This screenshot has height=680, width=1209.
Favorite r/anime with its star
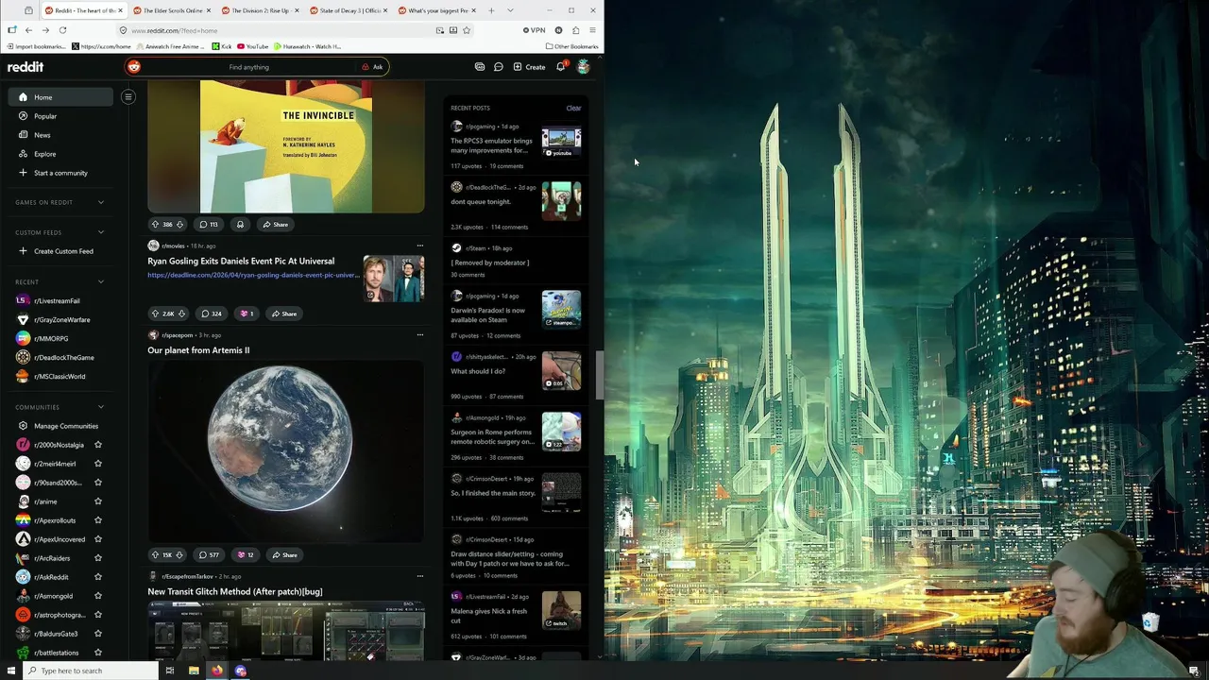pos(97,501)
